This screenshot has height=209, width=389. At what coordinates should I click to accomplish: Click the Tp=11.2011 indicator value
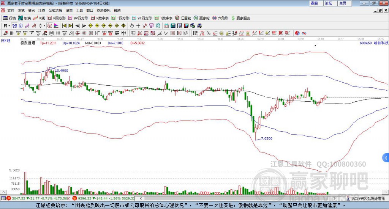[48, 43]
